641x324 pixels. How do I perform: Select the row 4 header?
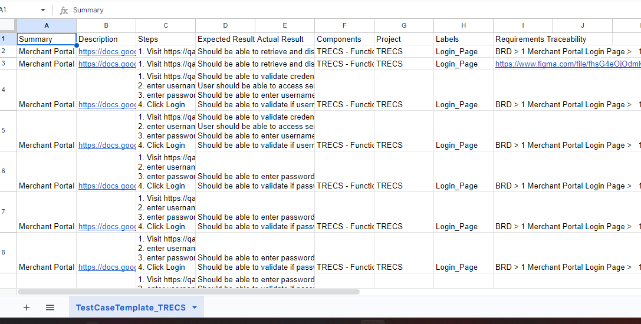[4, 90]
